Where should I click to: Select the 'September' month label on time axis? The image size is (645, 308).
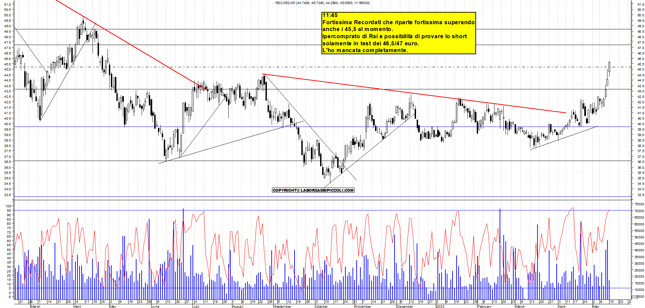point(283,306)
